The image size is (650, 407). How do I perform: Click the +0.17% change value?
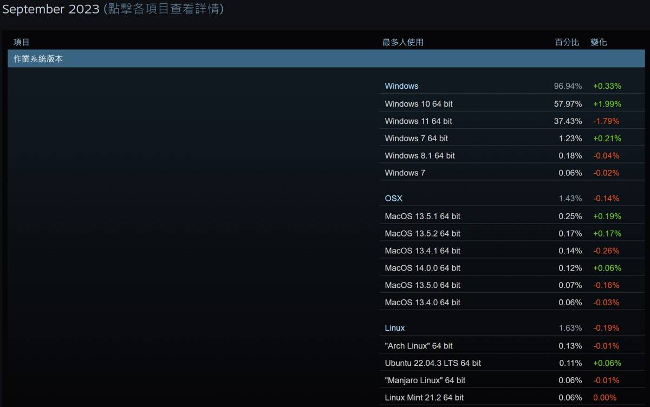[x=607, y=233]
